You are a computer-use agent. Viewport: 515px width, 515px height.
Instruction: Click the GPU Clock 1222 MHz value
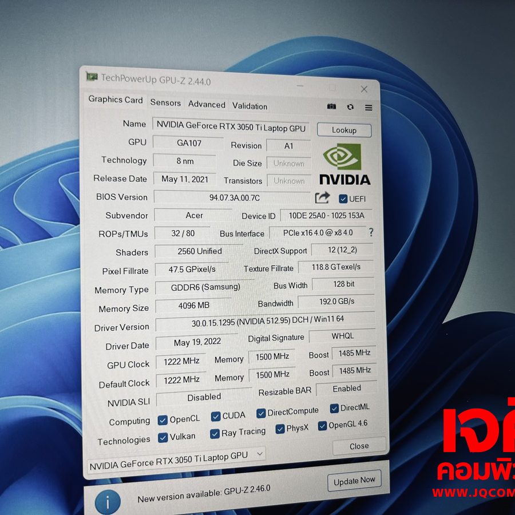click(x=181, y=361)
